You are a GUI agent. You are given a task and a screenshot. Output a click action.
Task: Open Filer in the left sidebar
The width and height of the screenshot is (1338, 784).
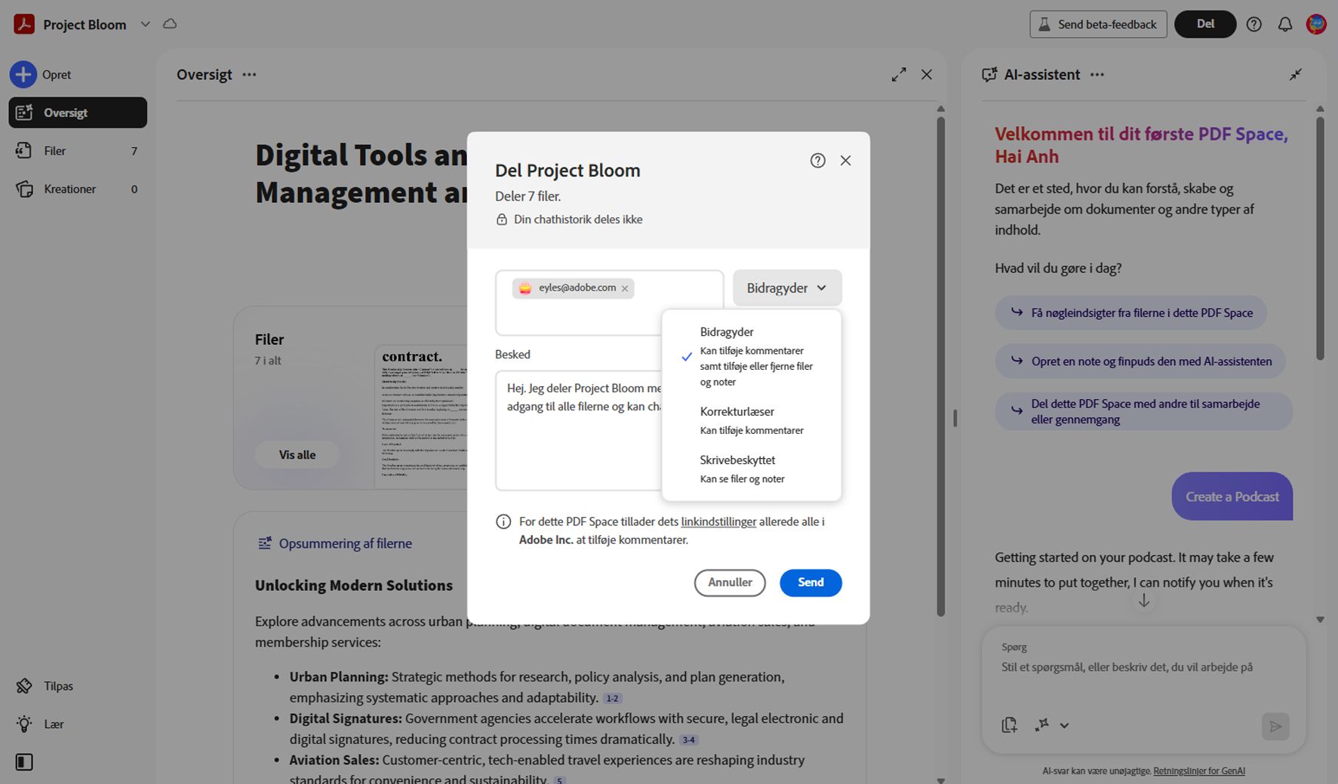pyautogui.click(x=78, y=151)
